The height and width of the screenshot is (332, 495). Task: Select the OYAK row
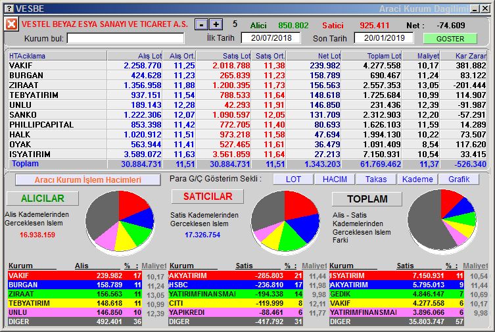[247, 144]
